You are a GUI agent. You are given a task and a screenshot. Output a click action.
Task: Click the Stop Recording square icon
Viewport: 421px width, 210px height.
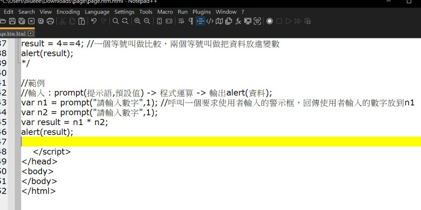click(x=279, y=21)
